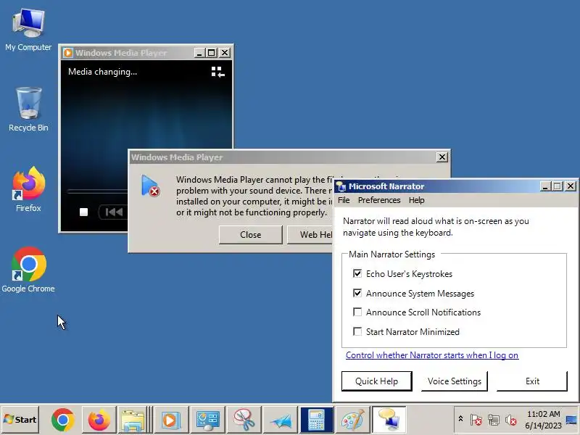This screenshot has height=435, width=580.
Task: Open Narrator File menu
Action: coord(344,200)
